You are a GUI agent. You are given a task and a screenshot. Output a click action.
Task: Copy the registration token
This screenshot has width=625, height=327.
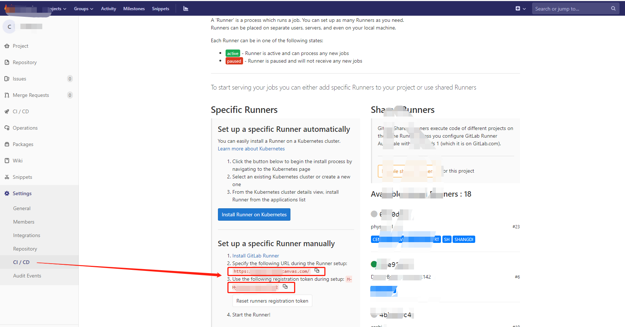click(285, 287)
